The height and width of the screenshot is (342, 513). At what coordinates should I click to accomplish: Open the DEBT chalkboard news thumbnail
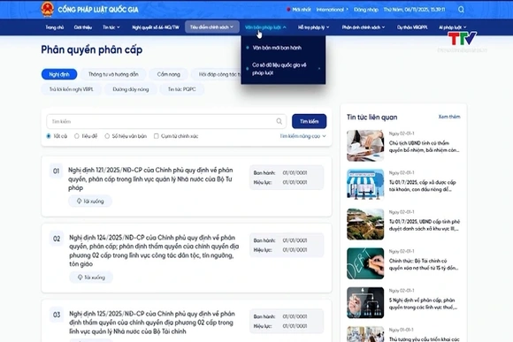365,263
